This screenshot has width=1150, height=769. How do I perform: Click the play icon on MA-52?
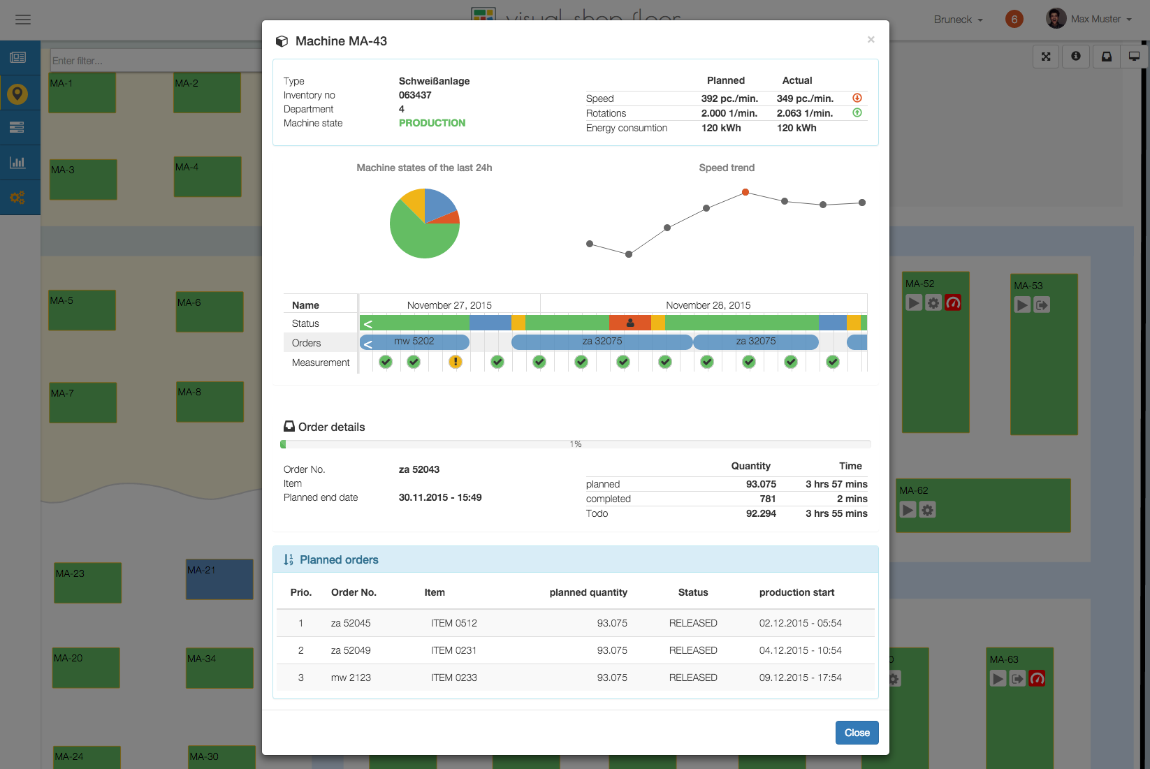(914, 302)
